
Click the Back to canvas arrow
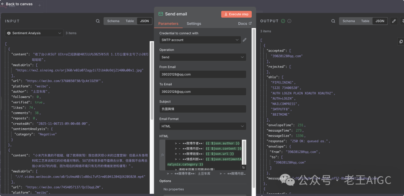click(2, 4)
